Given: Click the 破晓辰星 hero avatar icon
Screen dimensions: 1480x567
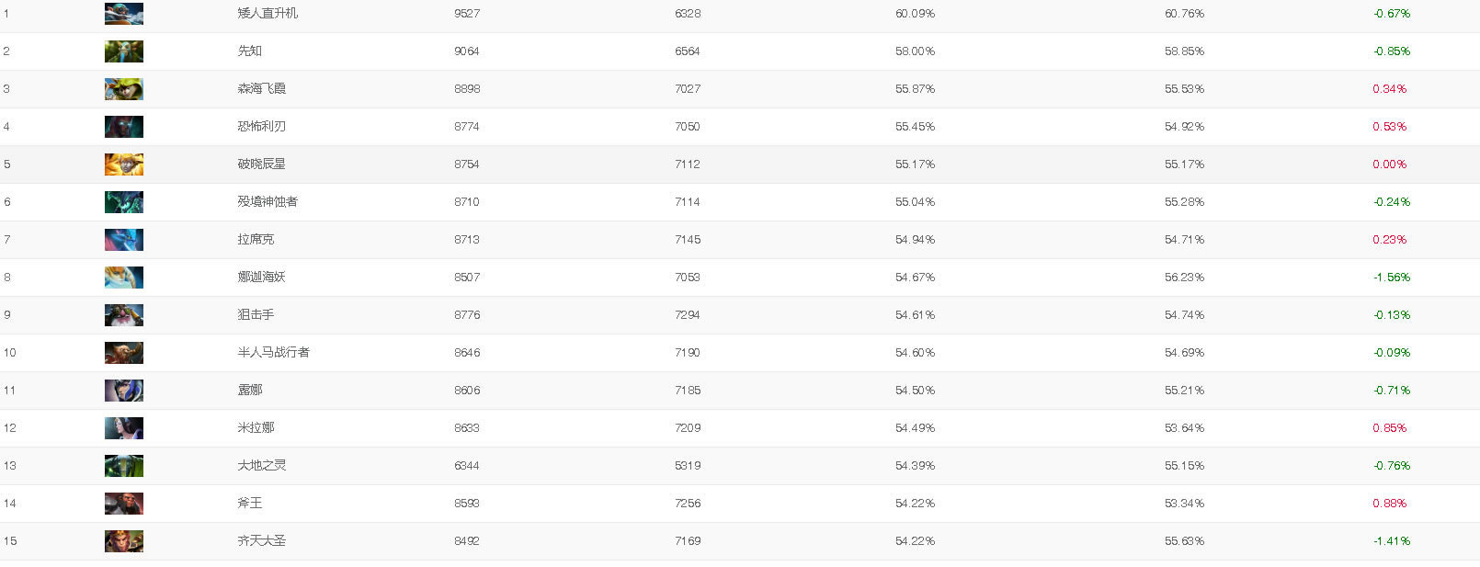Looking at the screenshot, I should pyautogui.click(x=124, y=164).
